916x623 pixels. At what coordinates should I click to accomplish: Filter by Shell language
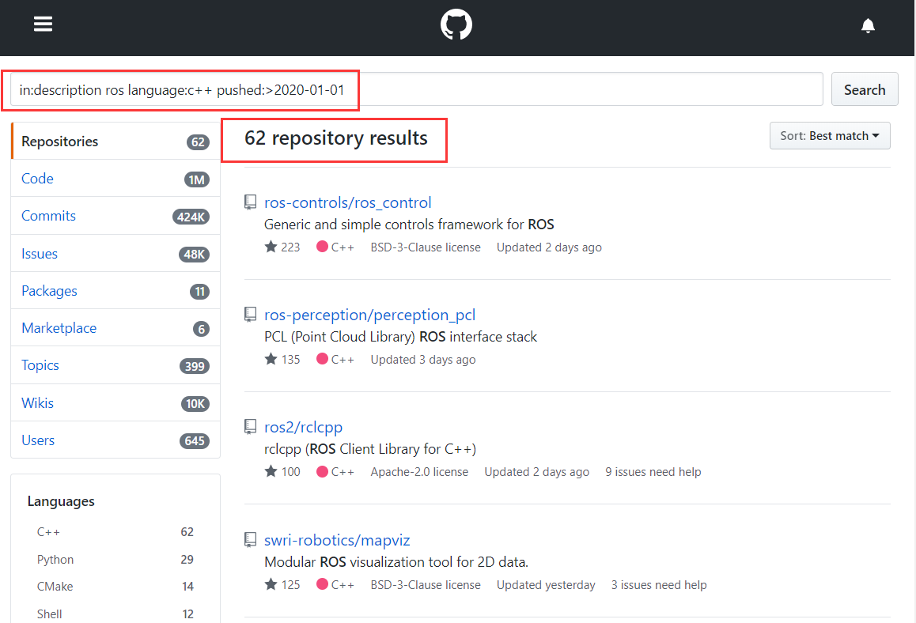point(115,614)
